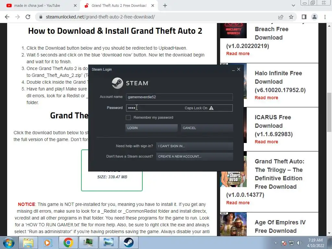The height and width of the screenshot is (249, 332).
Task: Reload the current page
Action: pyautogui.click(x=28, y=17)
